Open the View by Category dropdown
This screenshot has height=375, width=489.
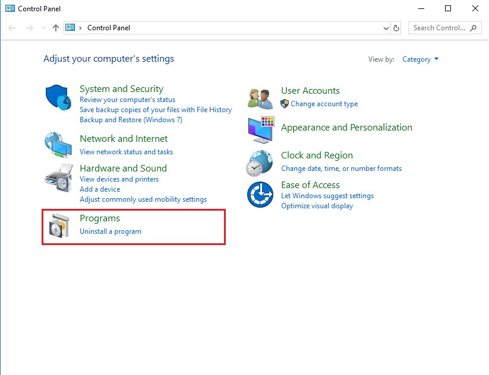[420, 59]
